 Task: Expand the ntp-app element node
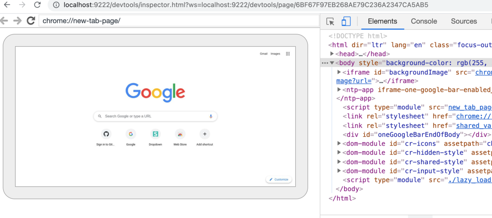339,89
